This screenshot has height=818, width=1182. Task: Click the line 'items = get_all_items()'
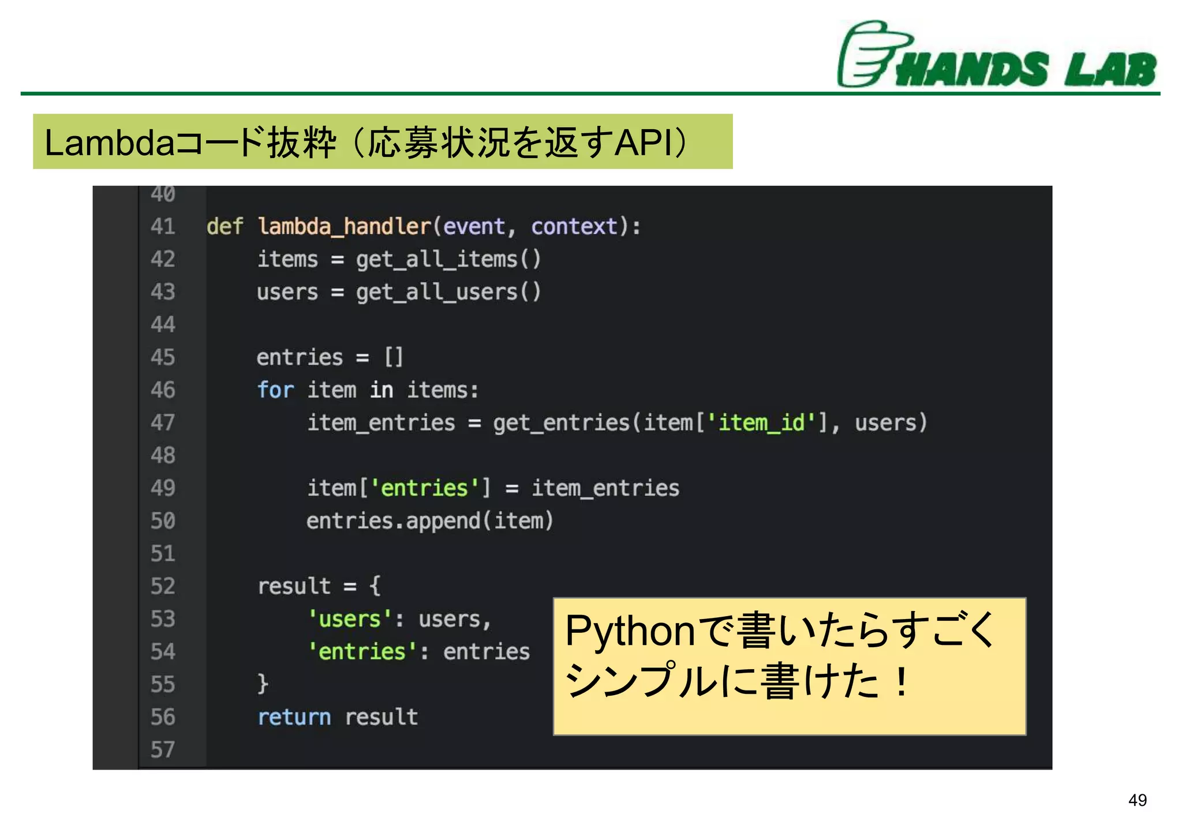point(399,260)
